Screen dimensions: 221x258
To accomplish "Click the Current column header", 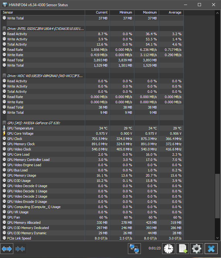I will tap(97, 12).
